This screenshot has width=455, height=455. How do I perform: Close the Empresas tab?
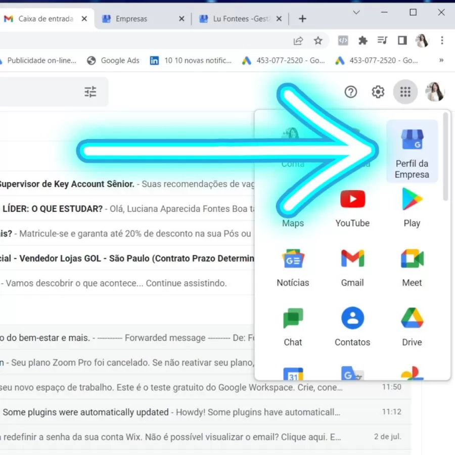click(x=181, y=19)
